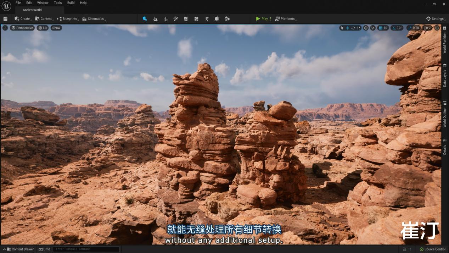Open the Content dropdown
The image size is (449, 253).
pos(44,19)
